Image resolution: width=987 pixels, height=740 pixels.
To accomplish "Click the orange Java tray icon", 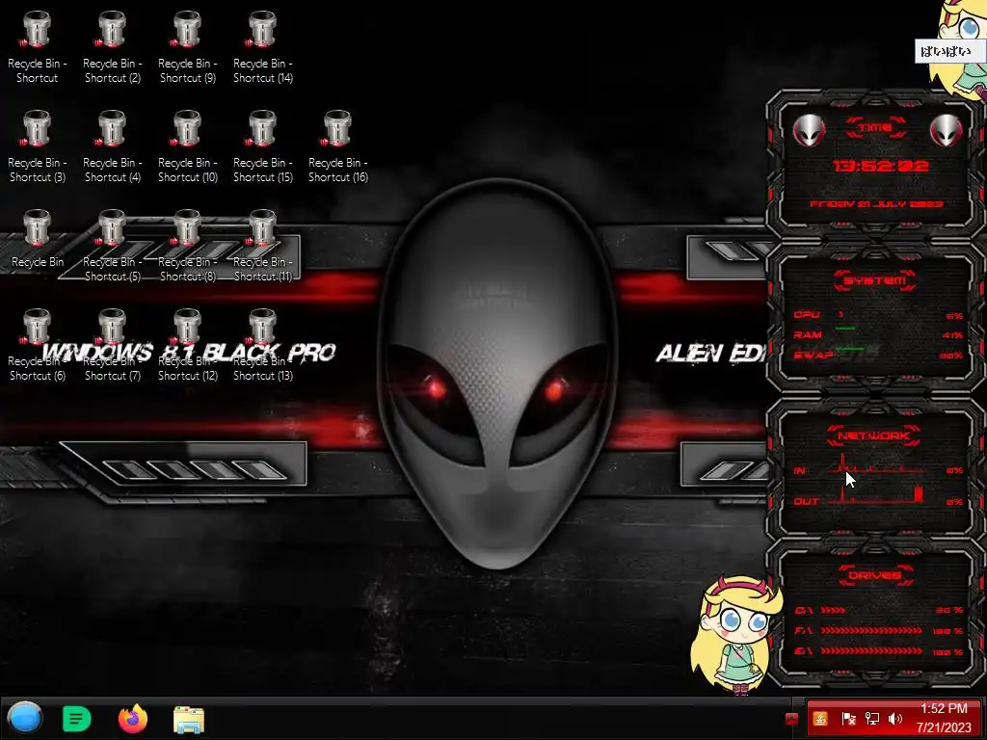I will tap(820, 719).
